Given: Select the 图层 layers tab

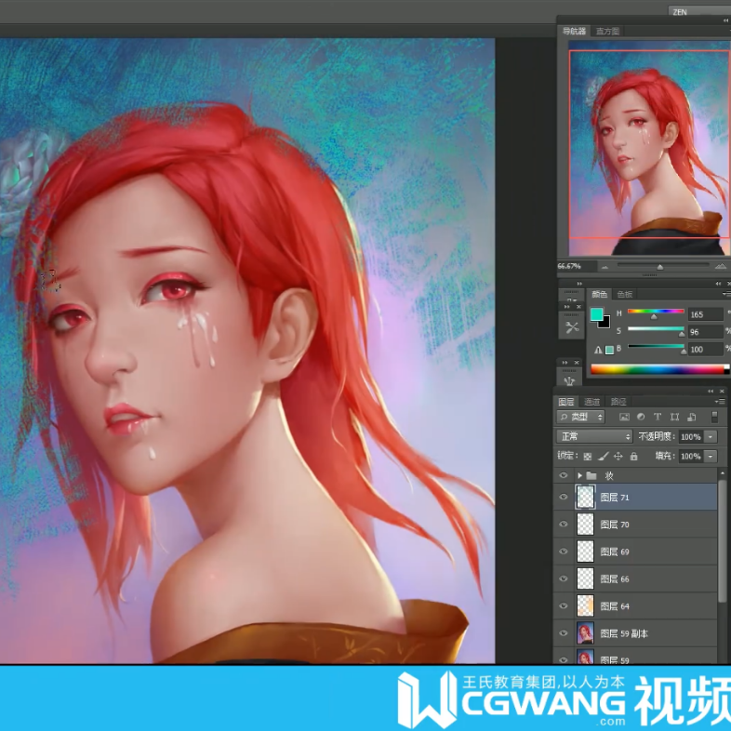Looking at the screenshot, I should (x=566, y=402).
